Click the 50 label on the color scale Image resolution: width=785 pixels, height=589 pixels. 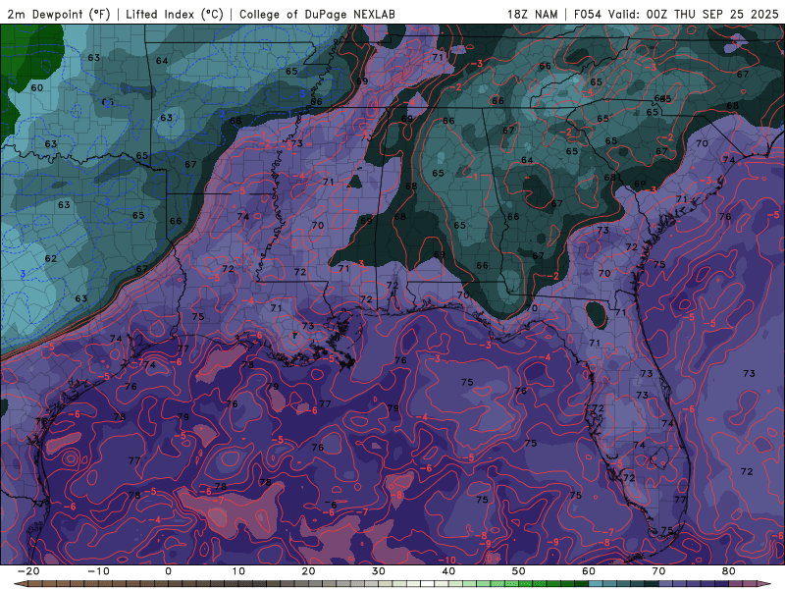(x=519, y=571)
